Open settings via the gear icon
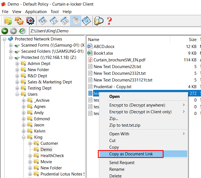The image size is (201, 178). click(30, 21)
